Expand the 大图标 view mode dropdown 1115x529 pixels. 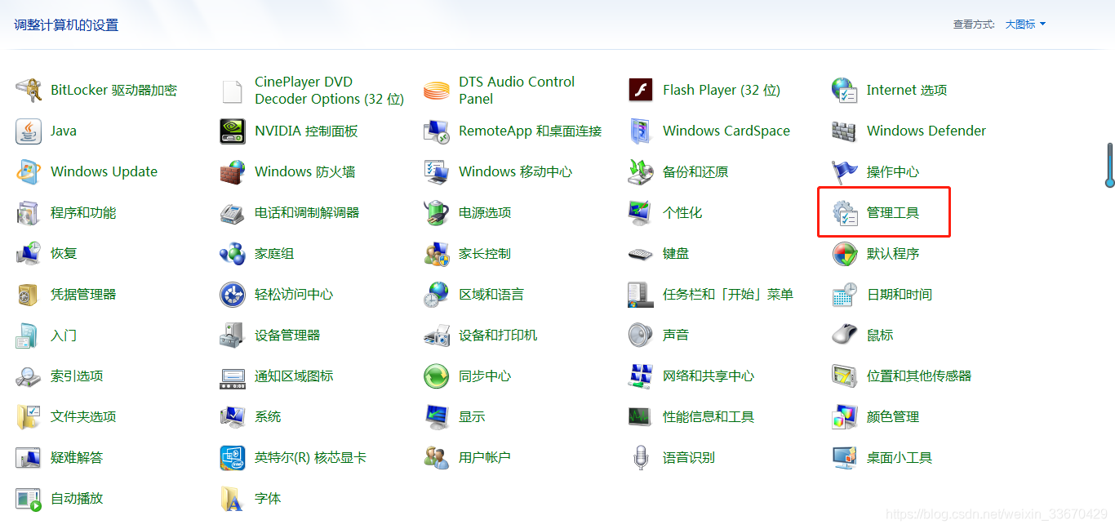pyautogui.click(x=1025, y=24)
